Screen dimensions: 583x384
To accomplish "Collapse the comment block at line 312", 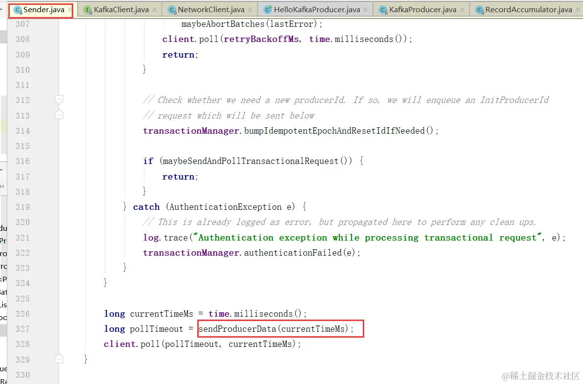I will pos(59,100).
